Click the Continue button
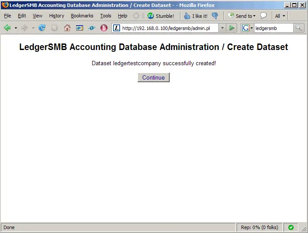Image resolution: width=308 pixels, height=233 pixels. 154,77
